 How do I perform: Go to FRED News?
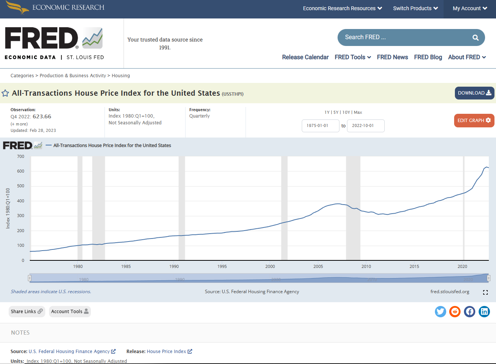(392, 57)
